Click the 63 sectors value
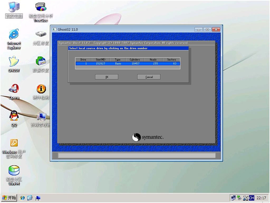270x203 pixels. 175,63
